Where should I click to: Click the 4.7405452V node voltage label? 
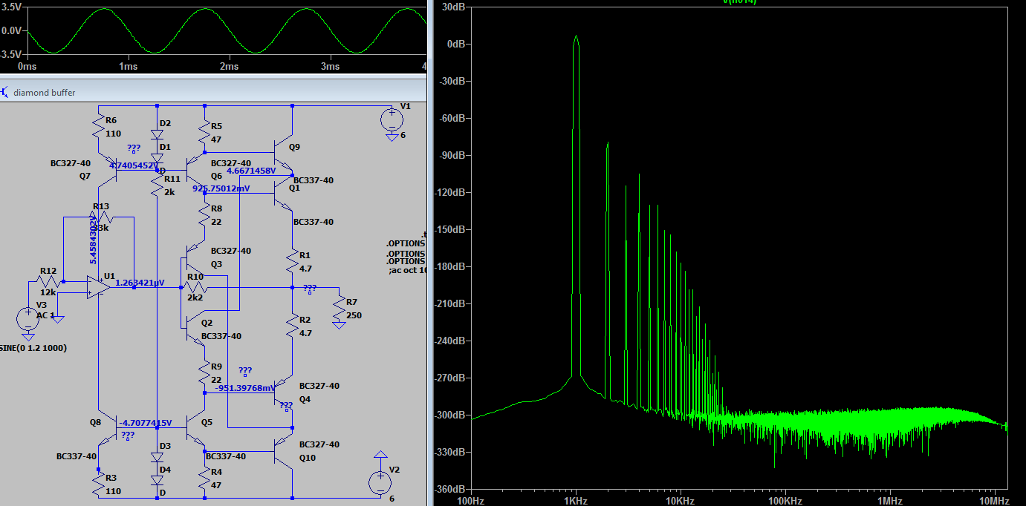click(134, 165)
